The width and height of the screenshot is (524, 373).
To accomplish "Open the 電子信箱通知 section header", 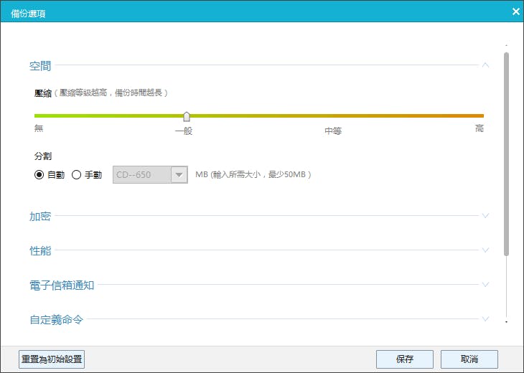I will click(62, 285).
